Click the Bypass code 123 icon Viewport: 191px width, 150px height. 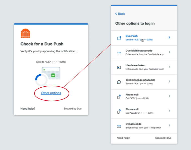119,126
